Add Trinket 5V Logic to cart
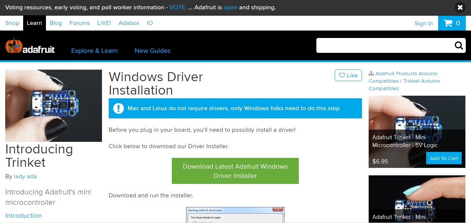The image size is (471, 223). click(444, 158)
